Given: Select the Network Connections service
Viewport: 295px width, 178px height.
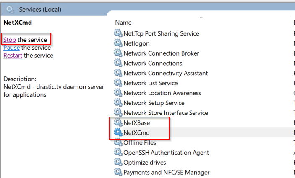Looking at the screenshot, I should click(153, 63).
